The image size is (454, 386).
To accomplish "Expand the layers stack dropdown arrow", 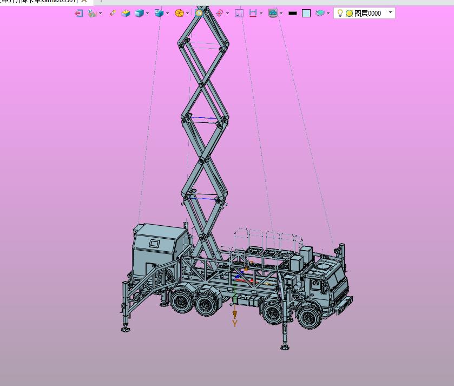I will [328, 14].
